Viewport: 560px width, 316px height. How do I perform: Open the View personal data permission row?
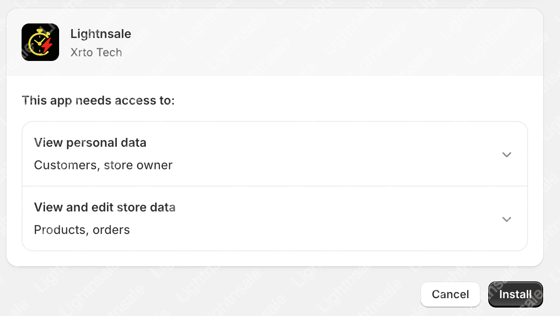[275, 154]
